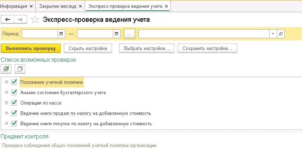Add page to favorites with star icon

tap(35, 20)
